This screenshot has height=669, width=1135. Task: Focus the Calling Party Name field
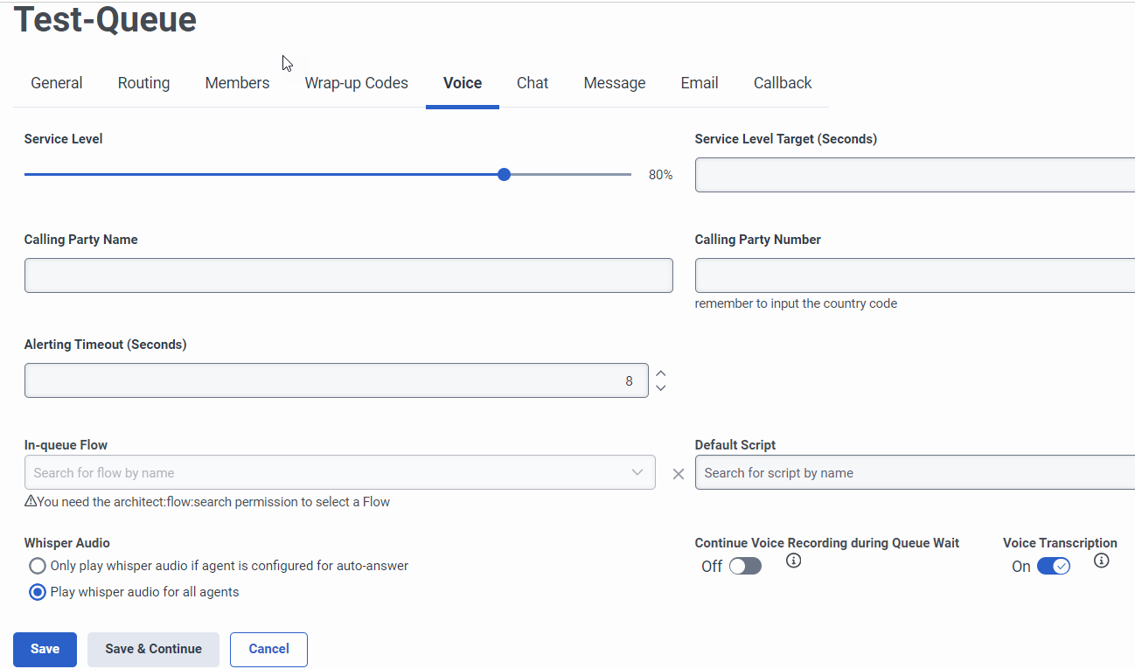tap(348, 275)
